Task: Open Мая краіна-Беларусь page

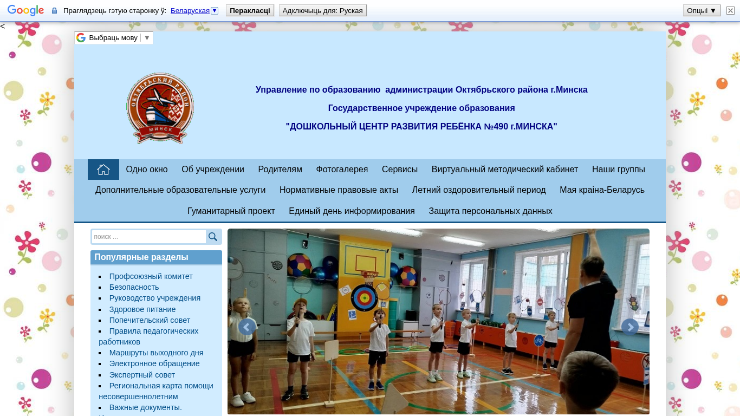Action: tap(602, 190)
